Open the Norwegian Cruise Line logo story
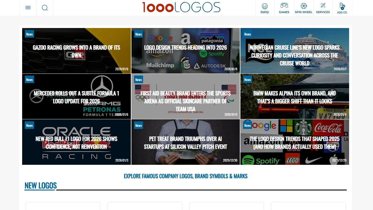The image size is (373, 210). point(294,55)
